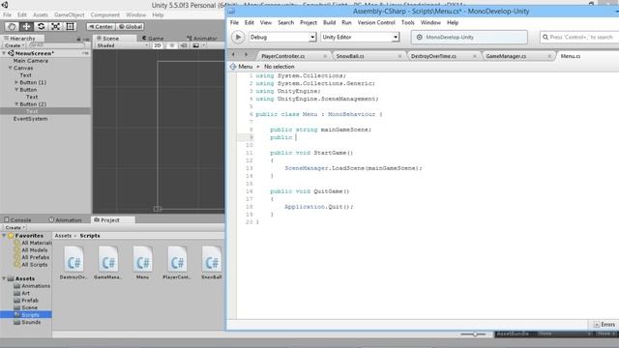Navigate back arrow in MonoDevelop tabs

click(x=233, y=54)
